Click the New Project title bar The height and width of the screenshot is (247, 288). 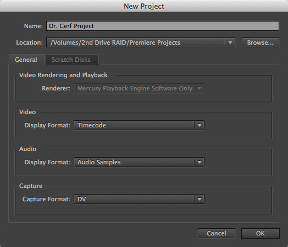point(144,6)
